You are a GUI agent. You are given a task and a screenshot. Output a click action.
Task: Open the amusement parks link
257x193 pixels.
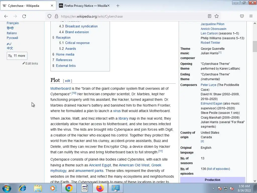coord(89,171)
